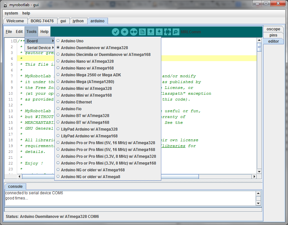Select Arduino Duemilanove w/ ATmega328 radio button
288x225 pixels.
point(58,48)
